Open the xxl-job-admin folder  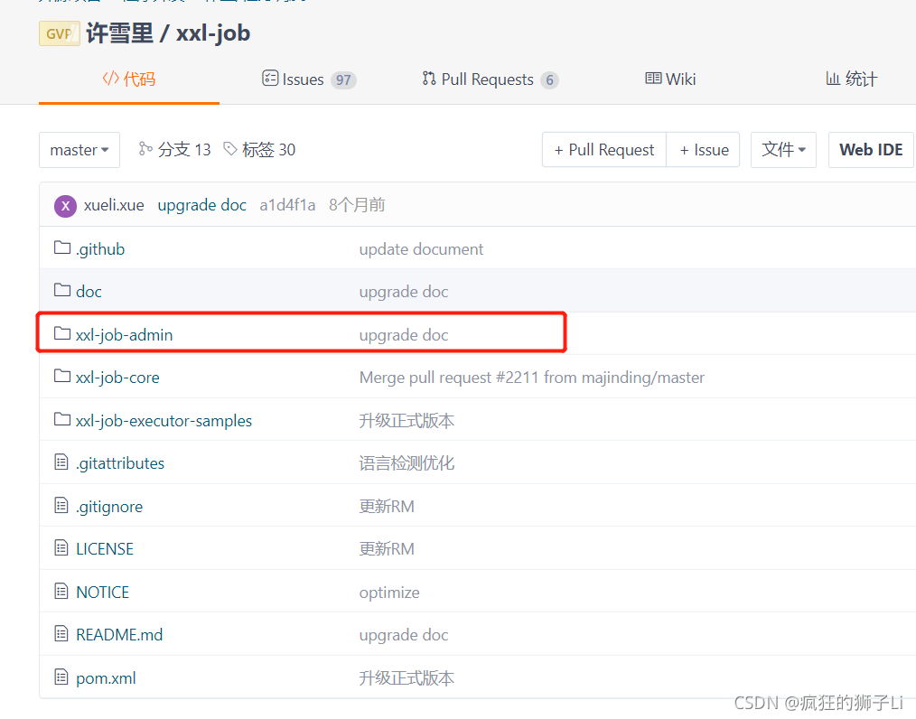[x=125, y=335]
